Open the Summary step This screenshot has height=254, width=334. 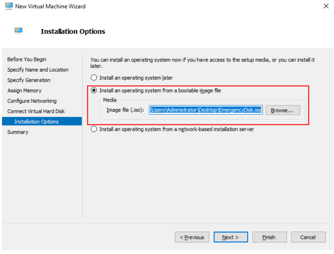[x=18, y=132]
